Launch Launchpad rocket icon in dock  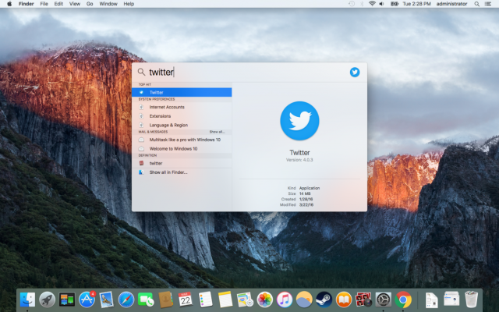(x=47, y=300)
